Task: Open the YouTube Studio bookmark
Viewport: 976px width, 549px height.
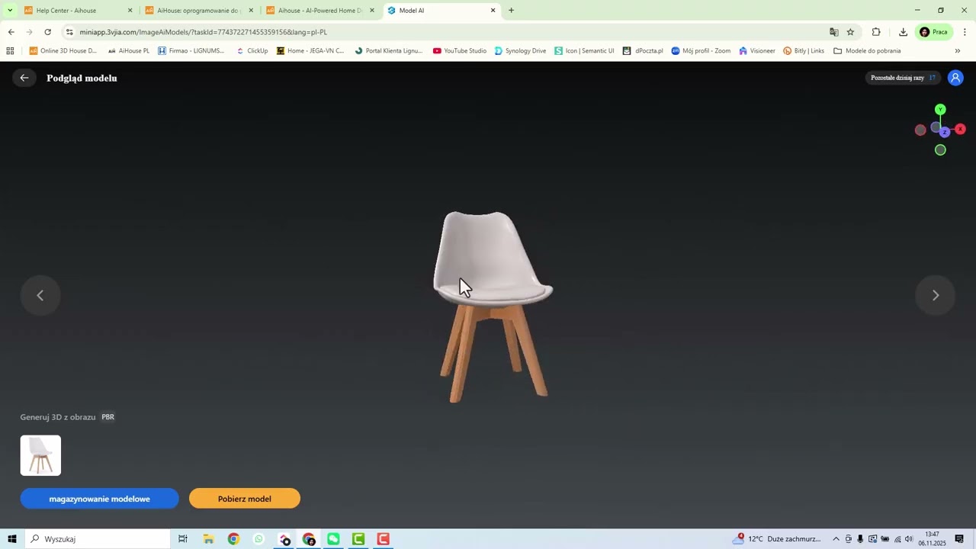Action: click(x=459, y=51)
